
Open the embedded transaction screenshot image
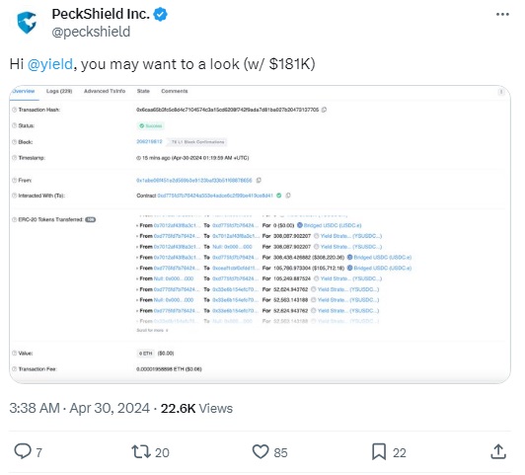[x=260, y=234]
